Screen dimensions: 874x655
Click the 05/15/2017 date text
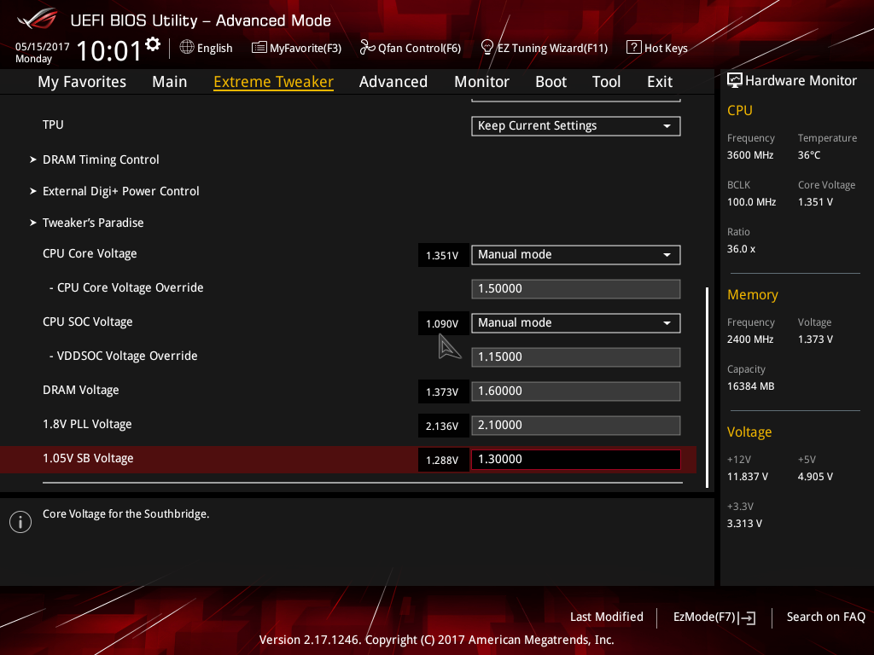[43, 47]
